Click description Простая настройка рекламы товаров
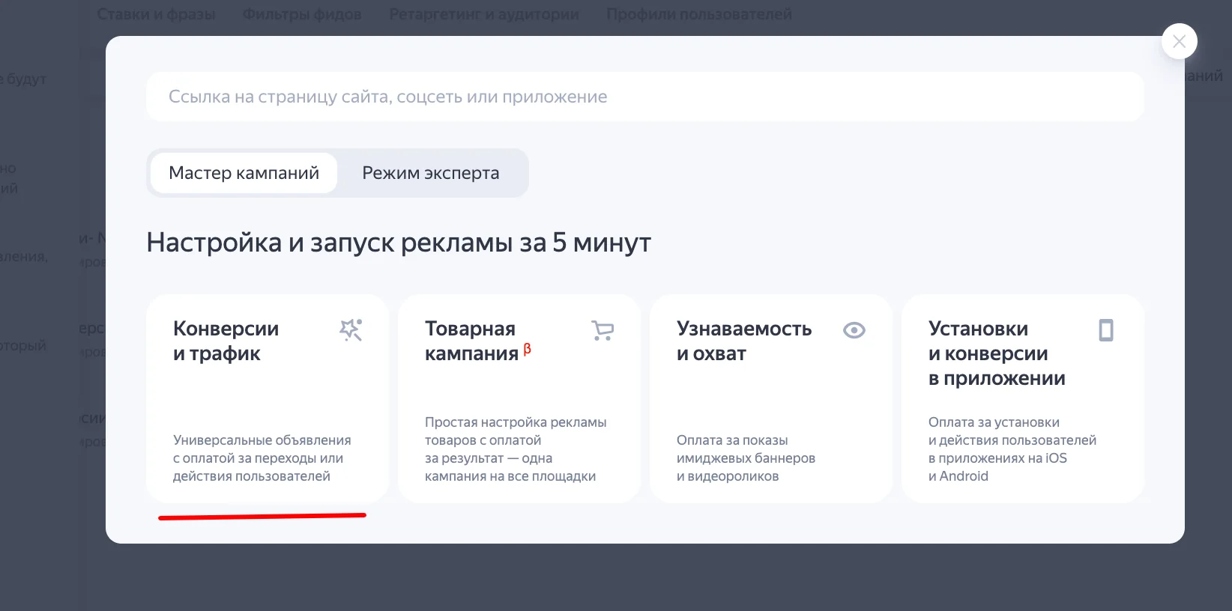 (516, 449)
